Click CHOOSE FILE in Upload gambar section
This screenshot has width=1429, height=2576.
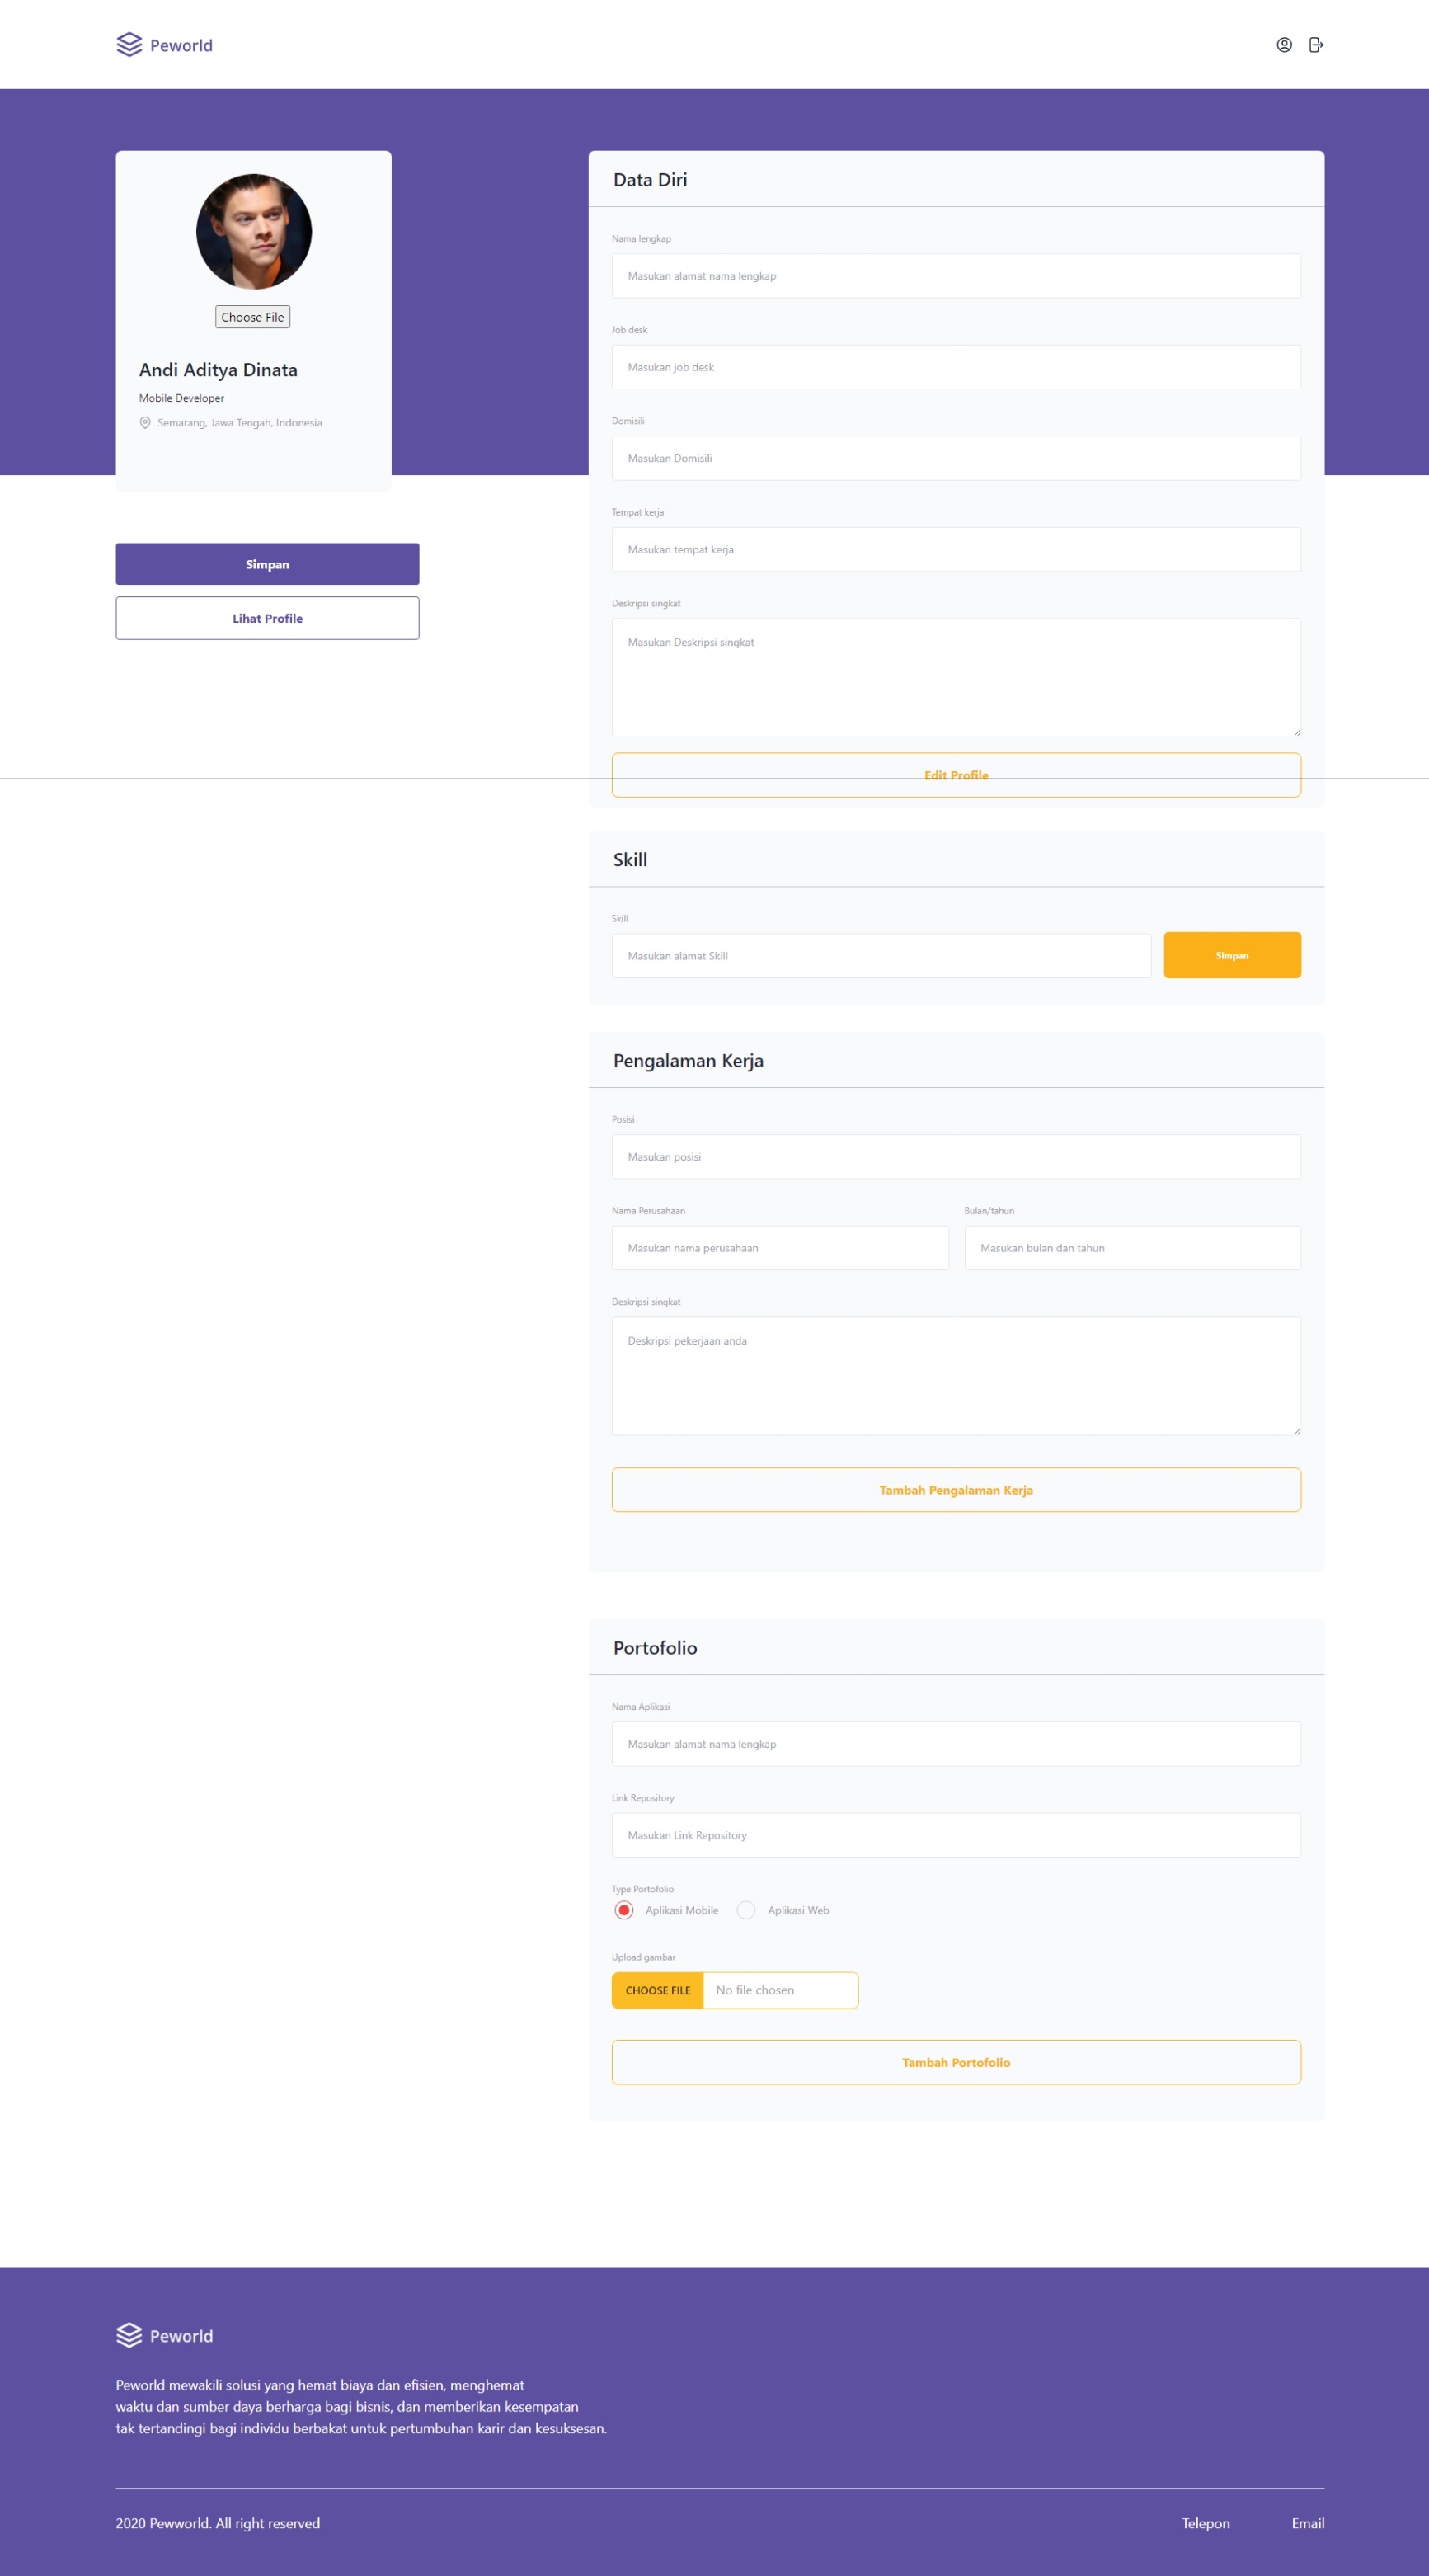657,1990
